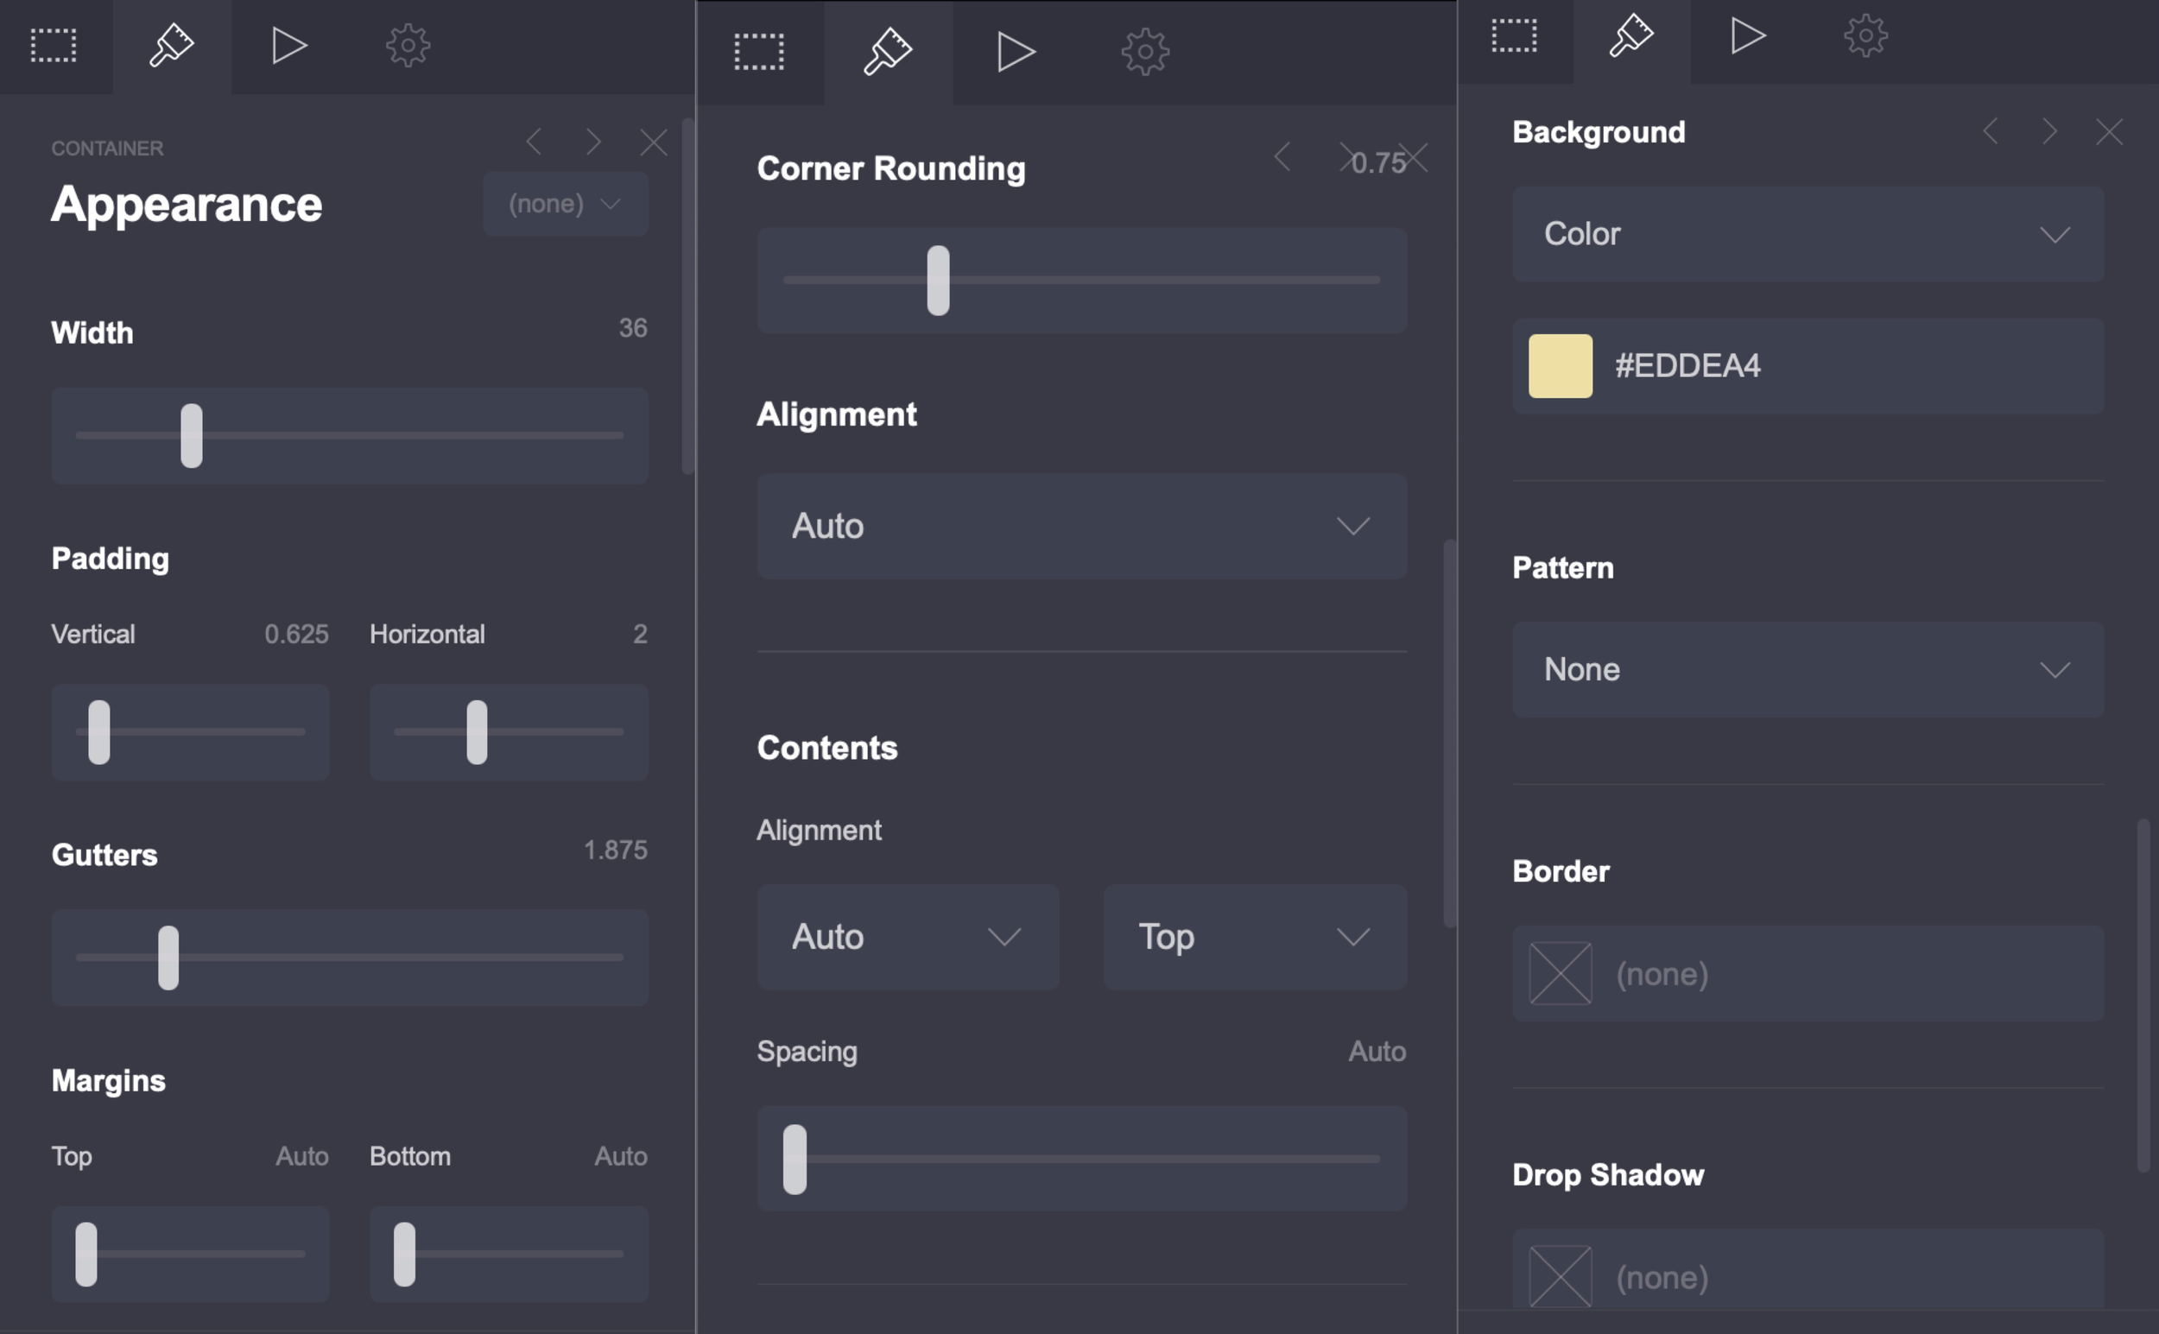Image resolution: width=2159 pixels, height=1334 pixels.
Task: Click the #EDDEA4 color swatch
Action: tap(1560, 366)
